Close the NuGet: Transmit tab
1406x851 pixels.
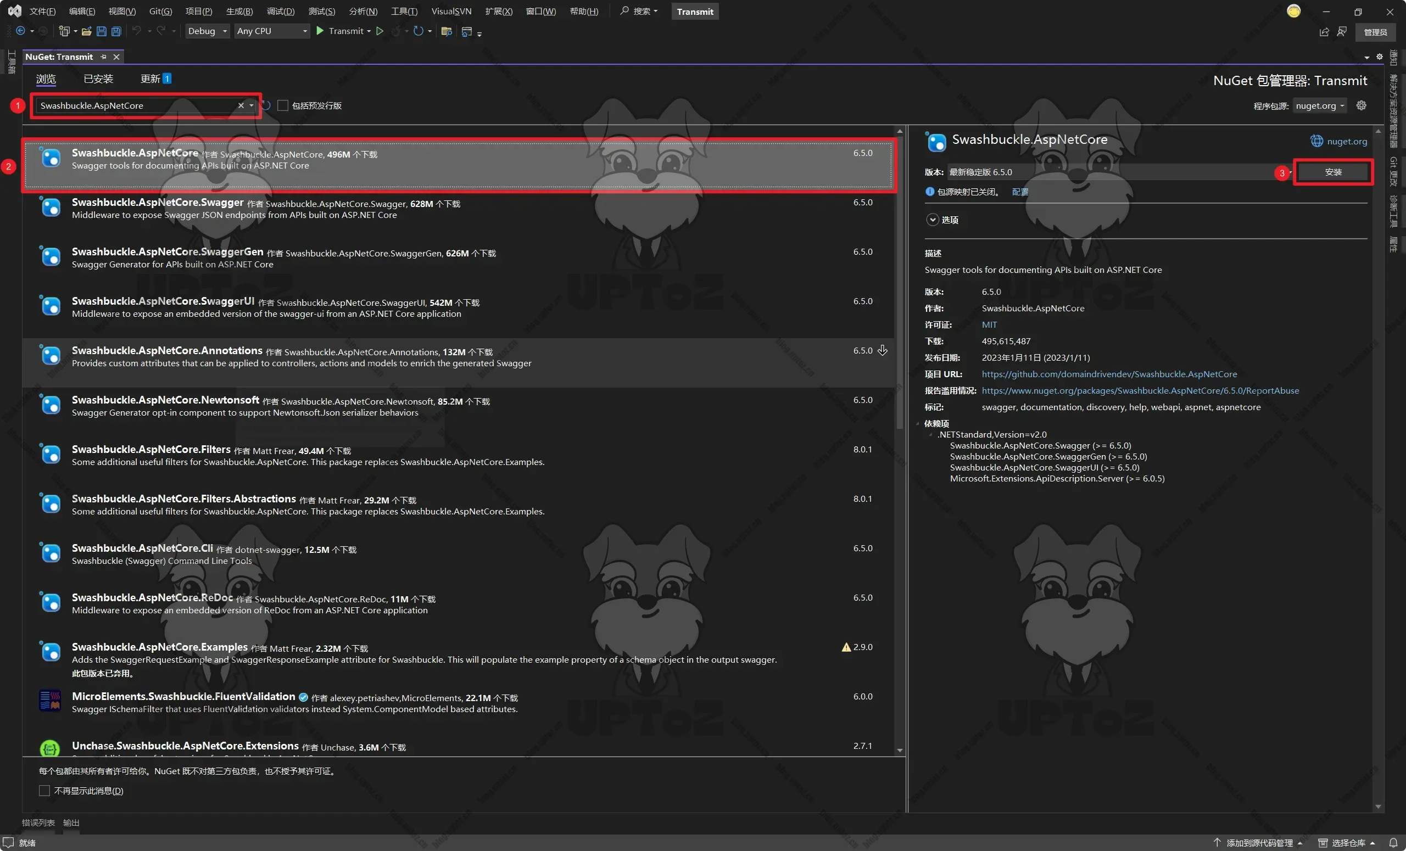116,57
